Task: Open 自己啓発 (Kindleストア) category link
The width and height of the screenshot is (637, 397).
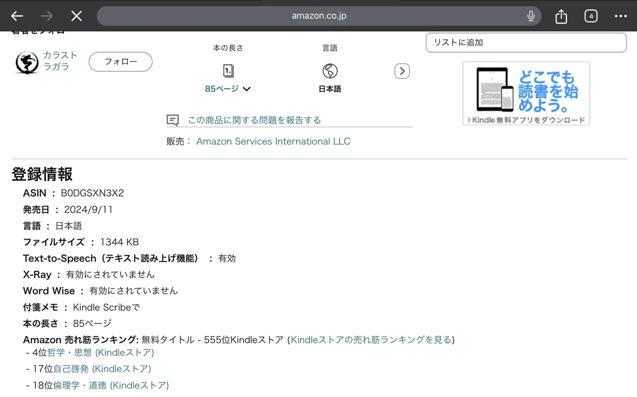Action: [x=102, y=369]
